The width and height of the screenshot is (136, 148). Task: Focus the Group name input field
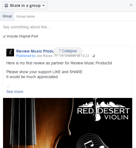click(75, 17)
